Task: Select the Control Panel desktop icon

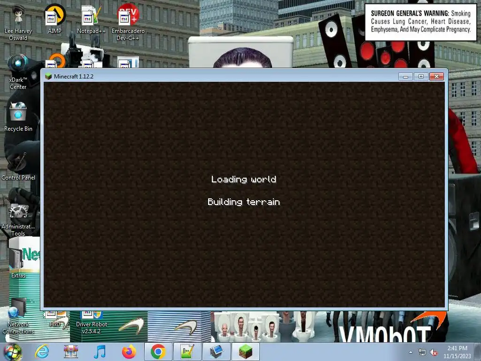Action: point(18,166)
